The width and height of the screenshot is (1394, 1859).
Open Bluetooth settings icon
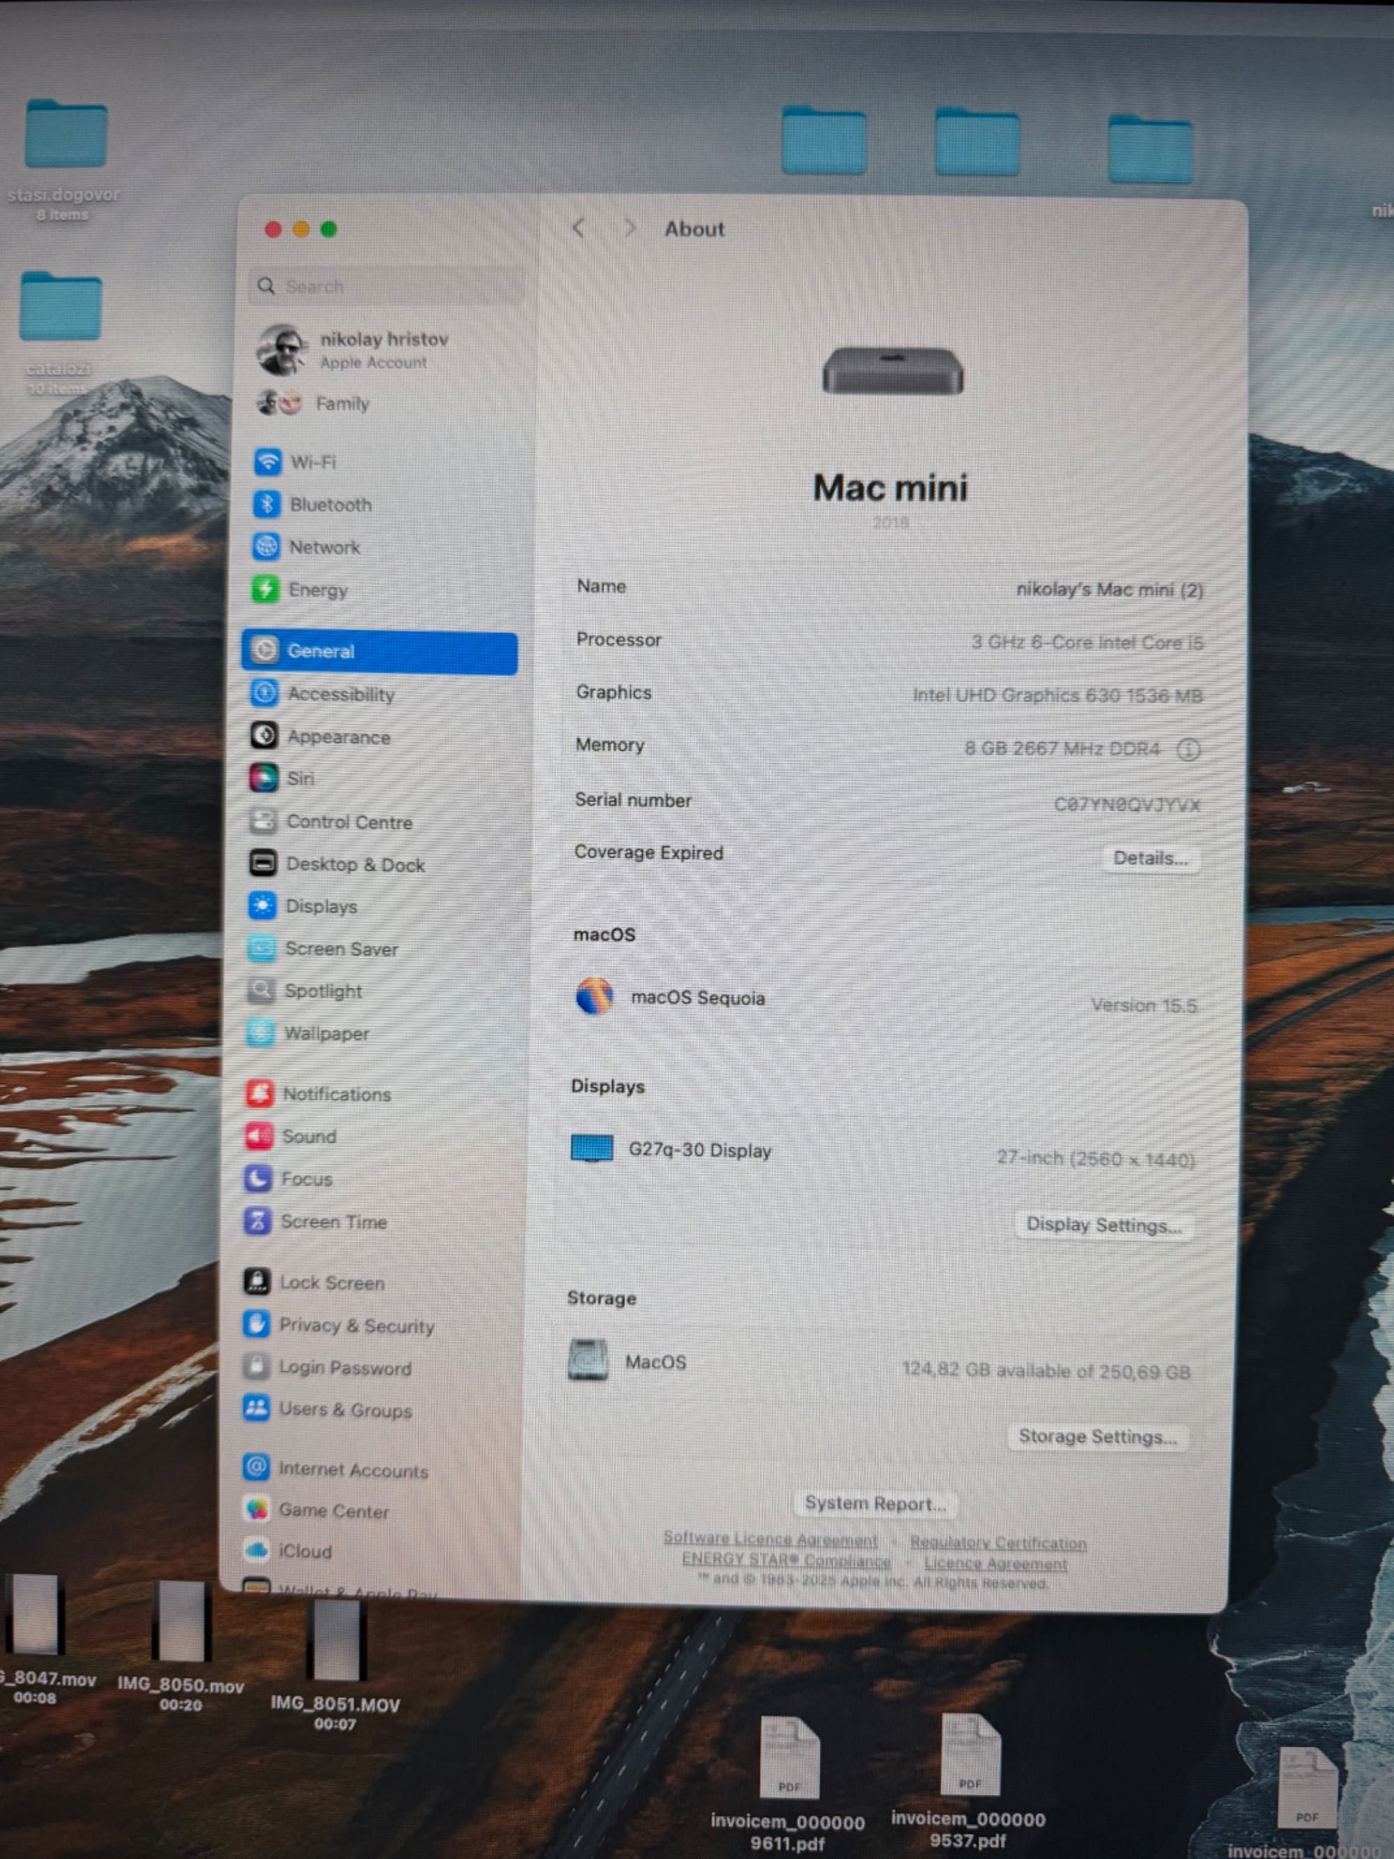pyautogui.click(x=266, y=504)
